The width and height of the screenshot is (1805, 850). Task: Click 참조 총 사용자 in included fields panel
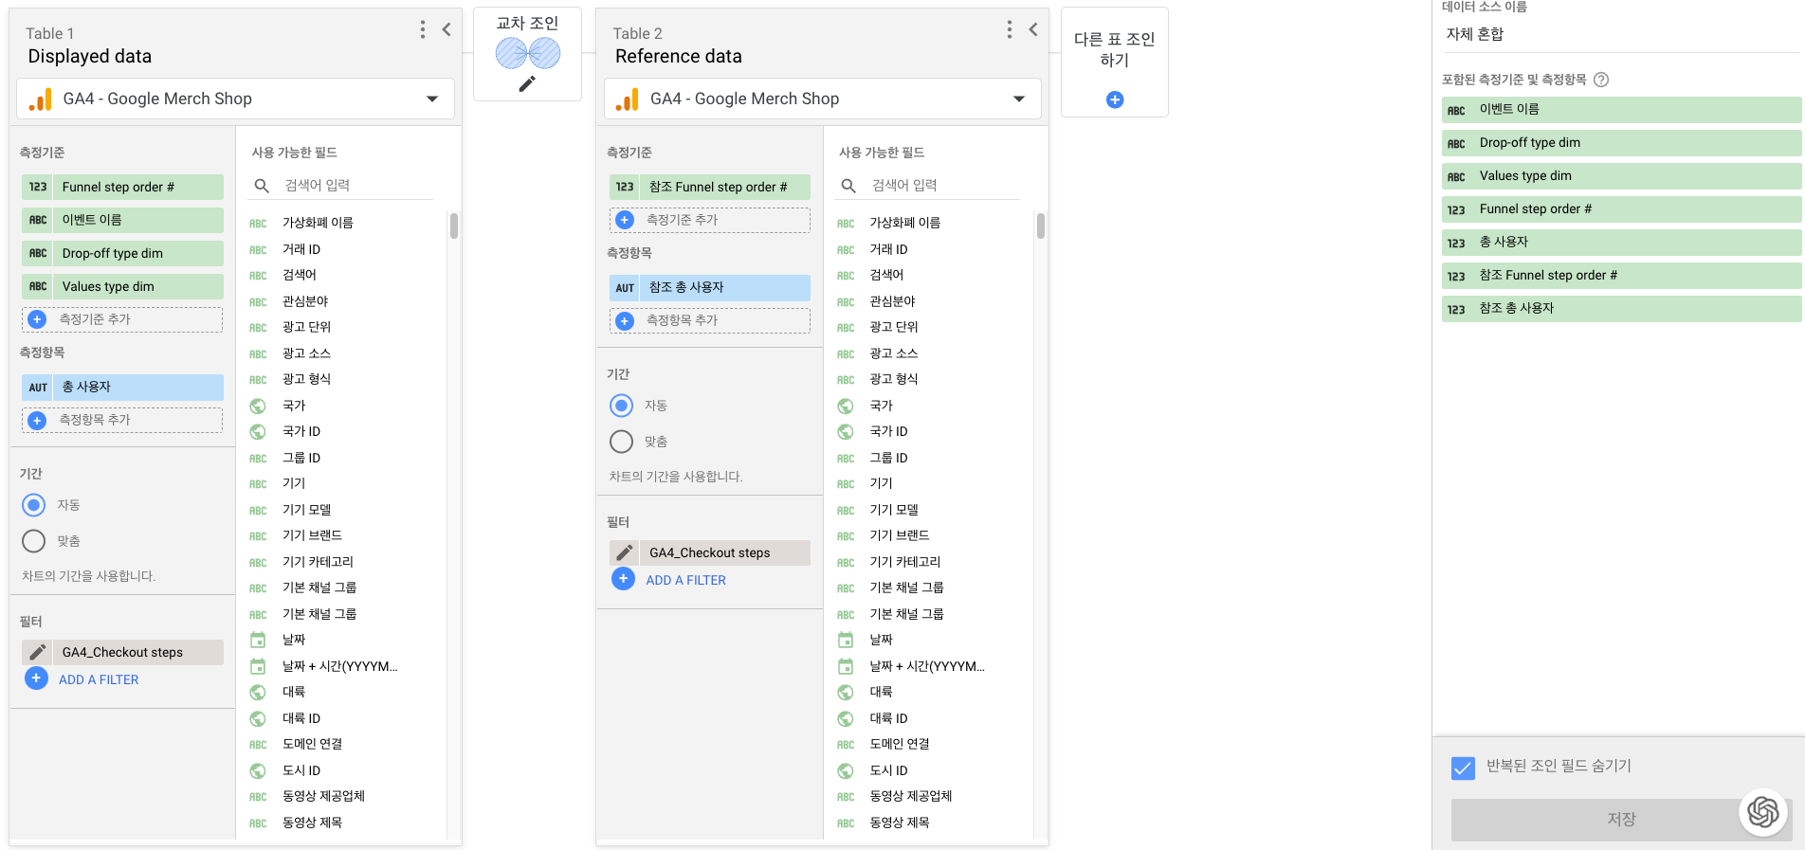1621,309
